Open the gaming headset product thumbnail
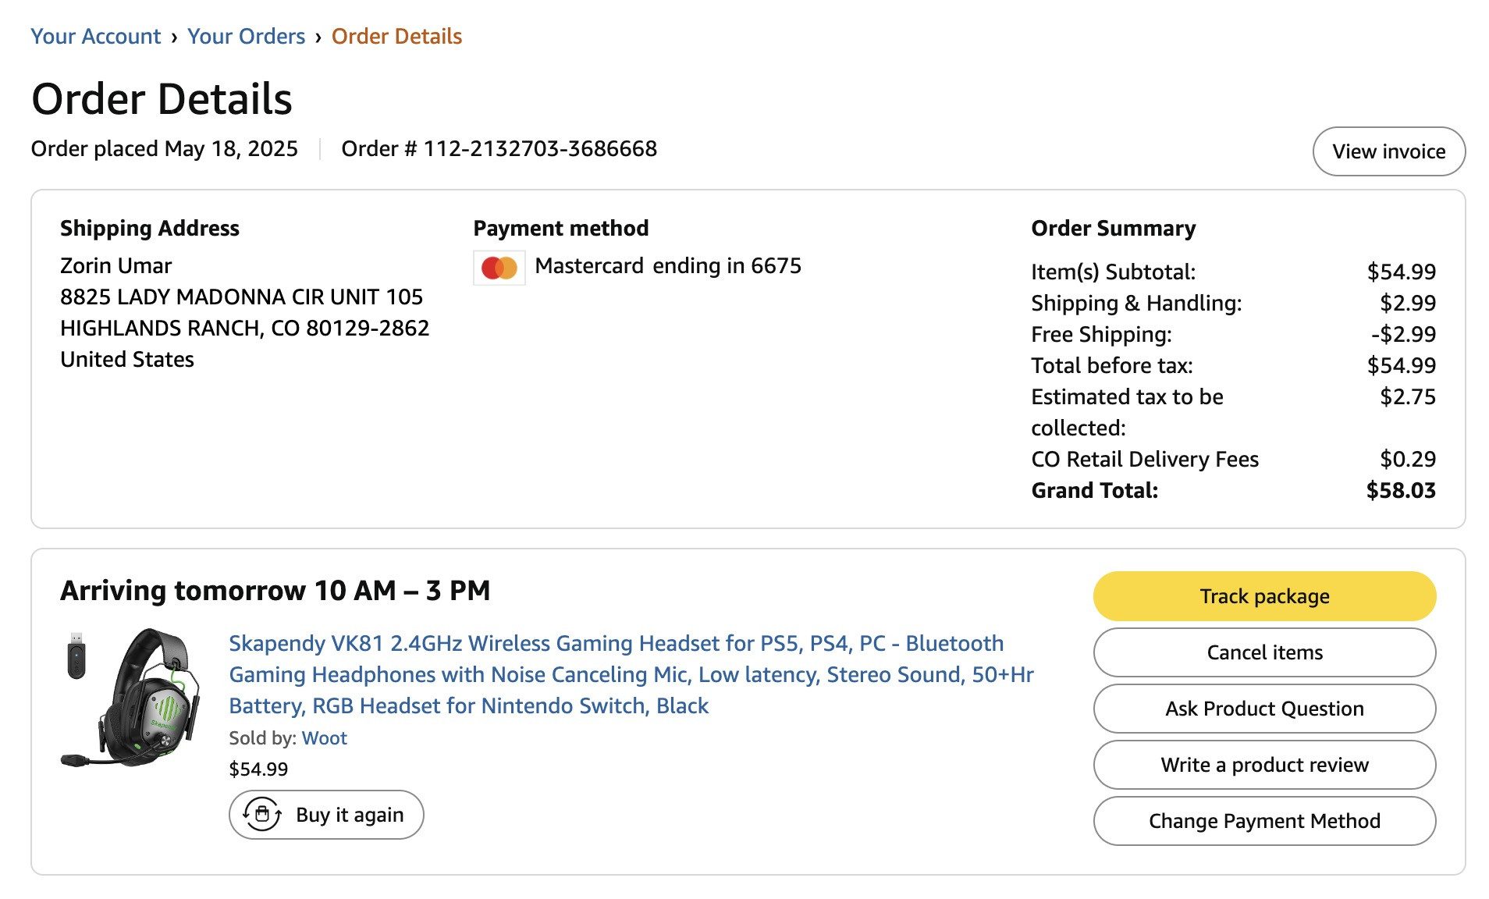The image size is (1489, 899). (x=131, y=697)
